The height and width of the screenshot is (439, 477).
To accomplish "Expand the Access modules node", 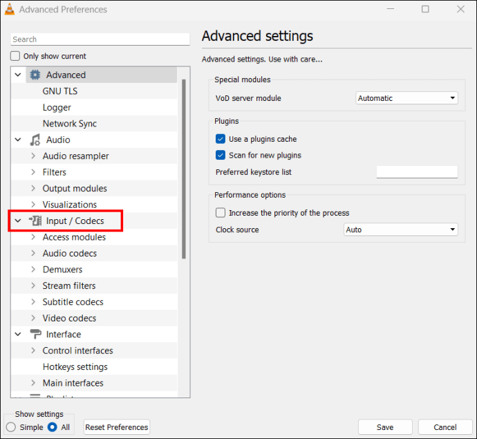I will (x=33, y=236).
